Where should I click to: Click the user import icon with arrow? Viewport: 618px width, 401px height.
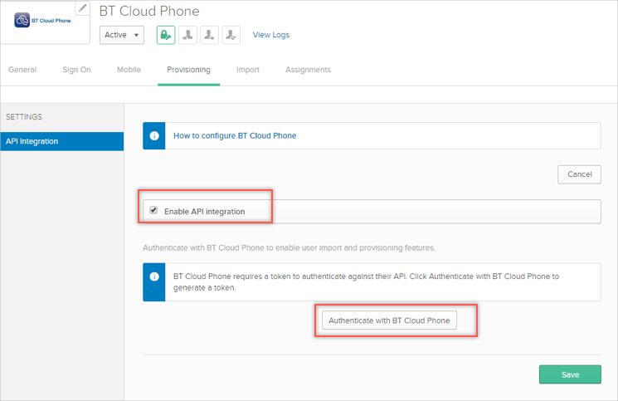coord(209,35)
